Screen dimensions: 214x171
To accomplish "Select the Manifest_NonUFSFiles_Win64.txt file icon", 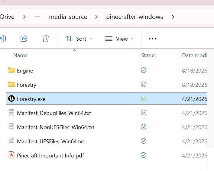I will coord(11,127).
